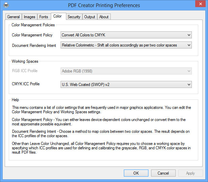Close the Printing Preferences dialog

(x=201, y=4)
